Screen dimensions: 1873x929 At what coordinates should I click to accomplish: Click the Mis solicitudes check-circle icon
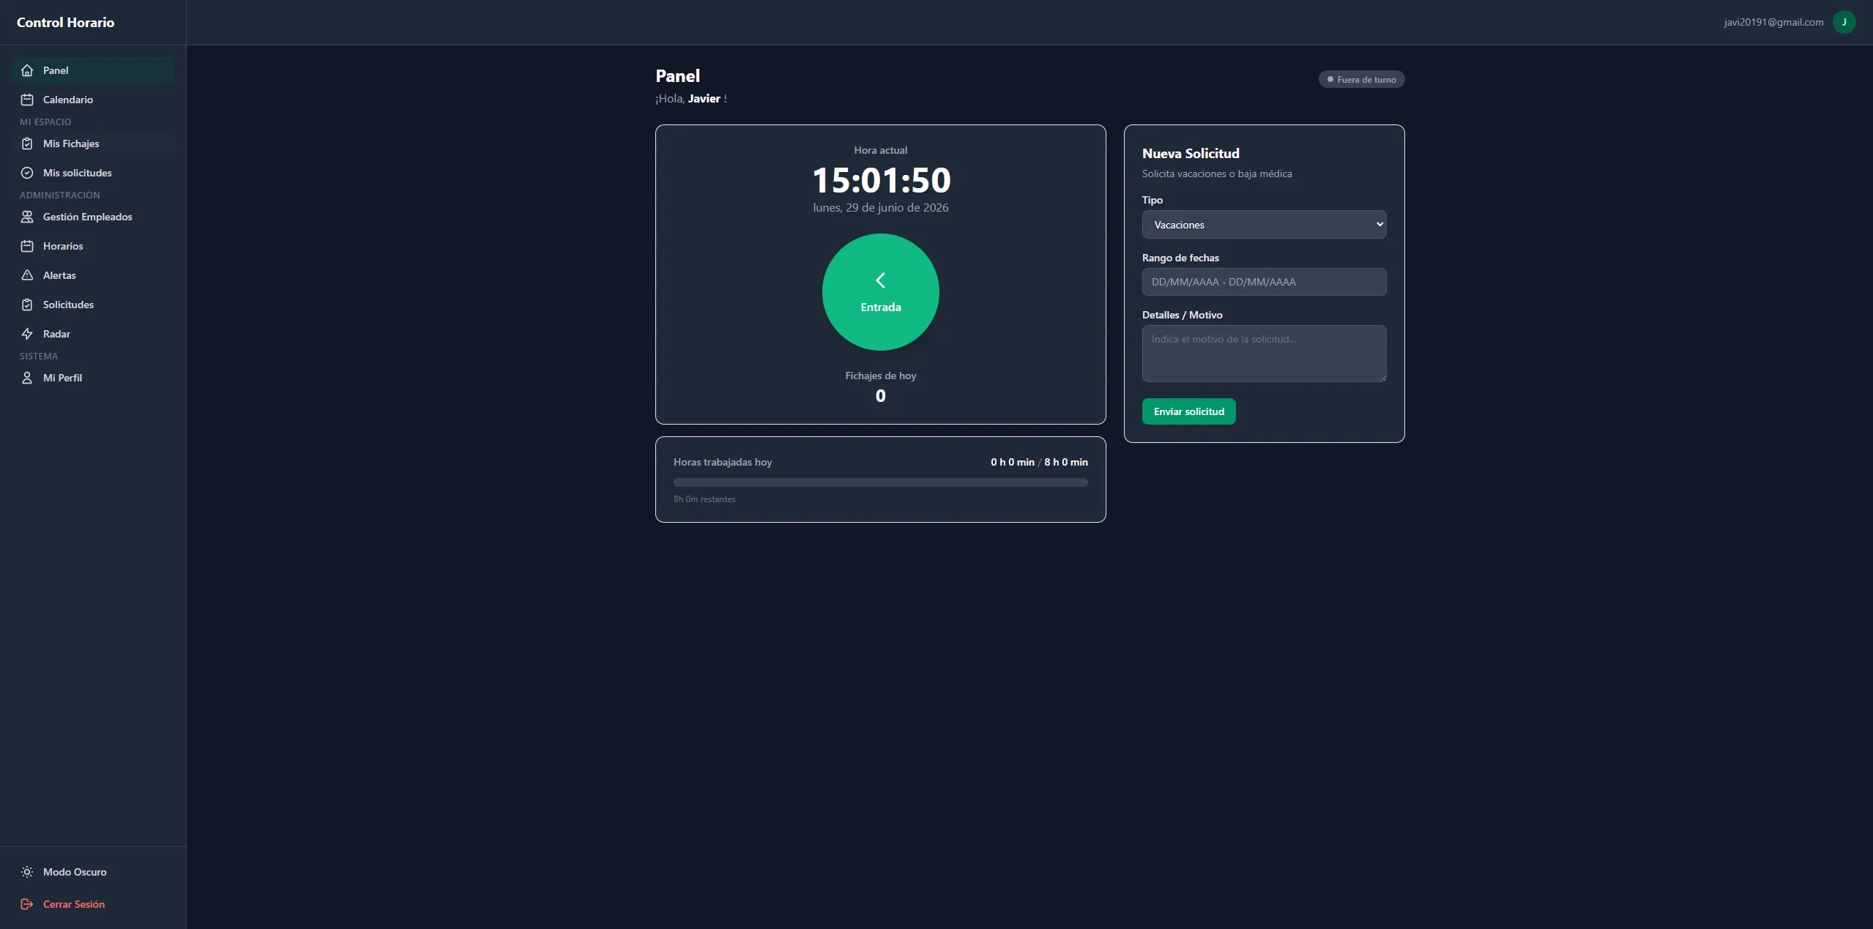(27, 173)
